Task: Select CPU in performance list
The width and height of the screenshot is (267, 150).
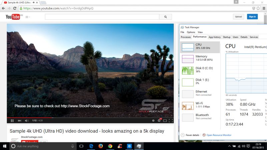Action: tap(200, 47)
